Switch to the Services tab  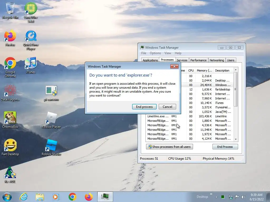(182, 60)
